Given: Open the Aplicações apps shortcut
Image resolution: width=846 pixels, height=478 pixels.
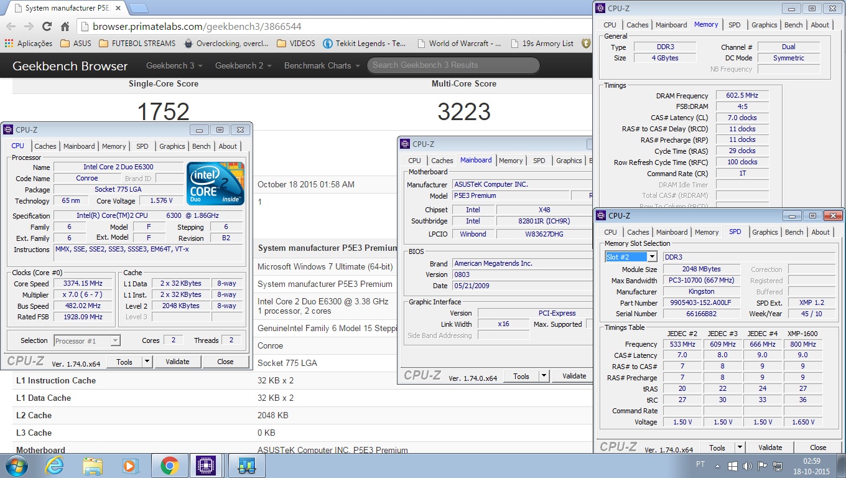Looking at the screenshot, I should (x=29, y=44).
